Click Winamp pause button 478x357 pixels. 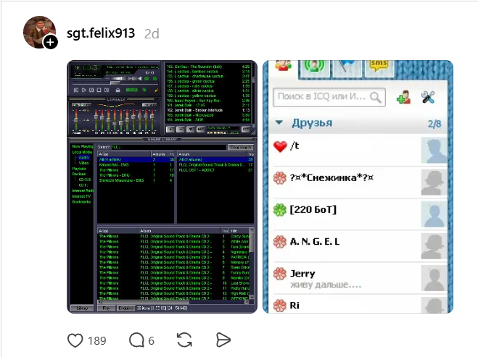coord(91,90)
